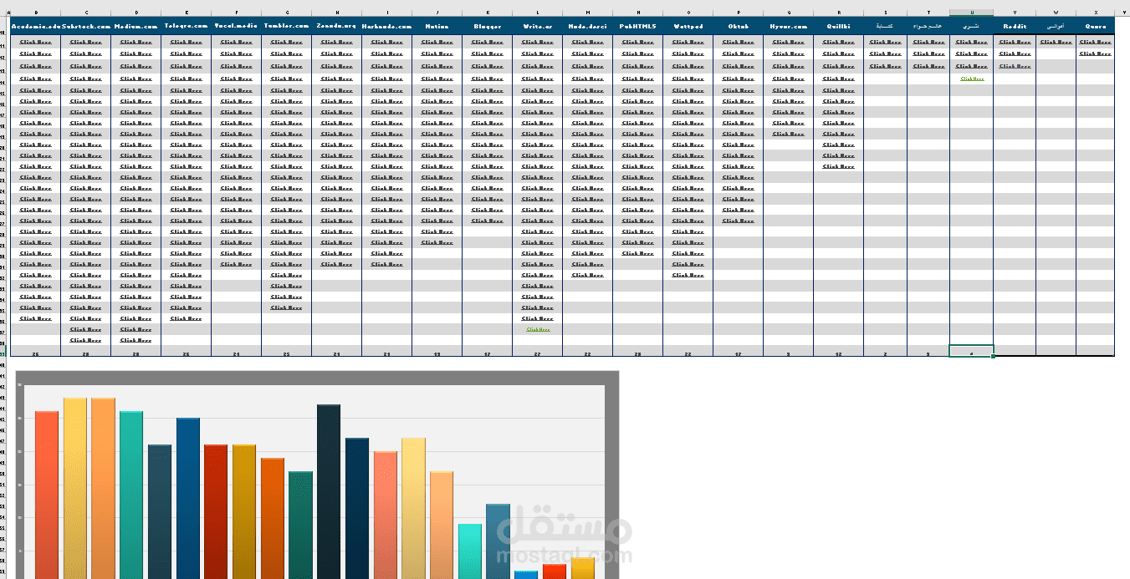Select the column O letter header
The height and width of the screenshot is (579, 1130).
(x=688, y=13)
